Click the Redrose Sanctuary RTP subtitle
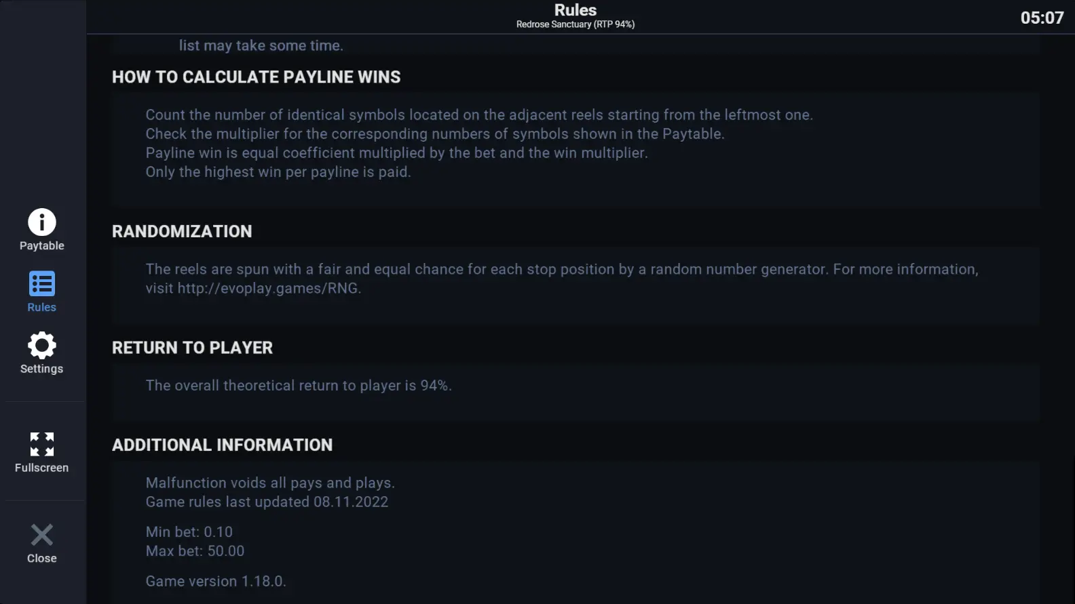The height and width of the screenshot is (604, 1075). (x=576, y=24)
